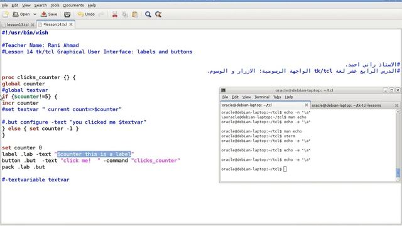Open the editor File menu
Screen dimensions: 402x226
tap(5, 5)
